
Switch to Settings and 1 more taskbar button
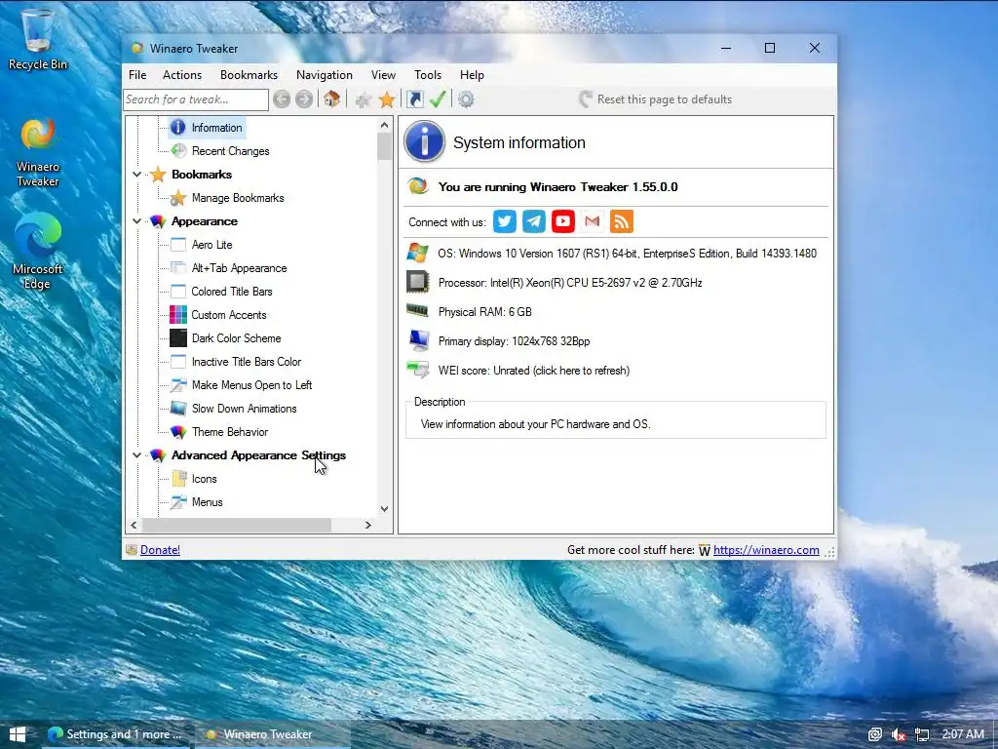[x=116, y=734]
